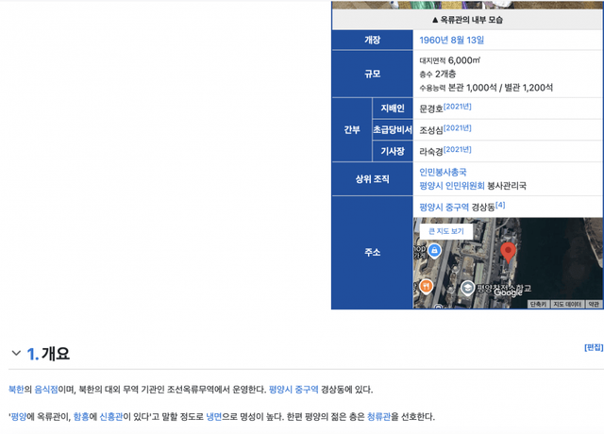Click the 약관 terms link on map
This screenshot has height=434, width=604.
click(x=594, y=304)
